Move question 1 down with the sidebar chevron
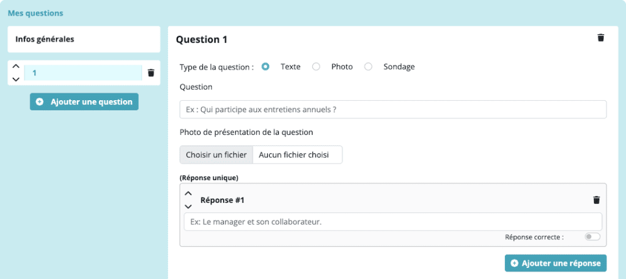Viewport: 626px width, 279px height. [x=16, y=79]
